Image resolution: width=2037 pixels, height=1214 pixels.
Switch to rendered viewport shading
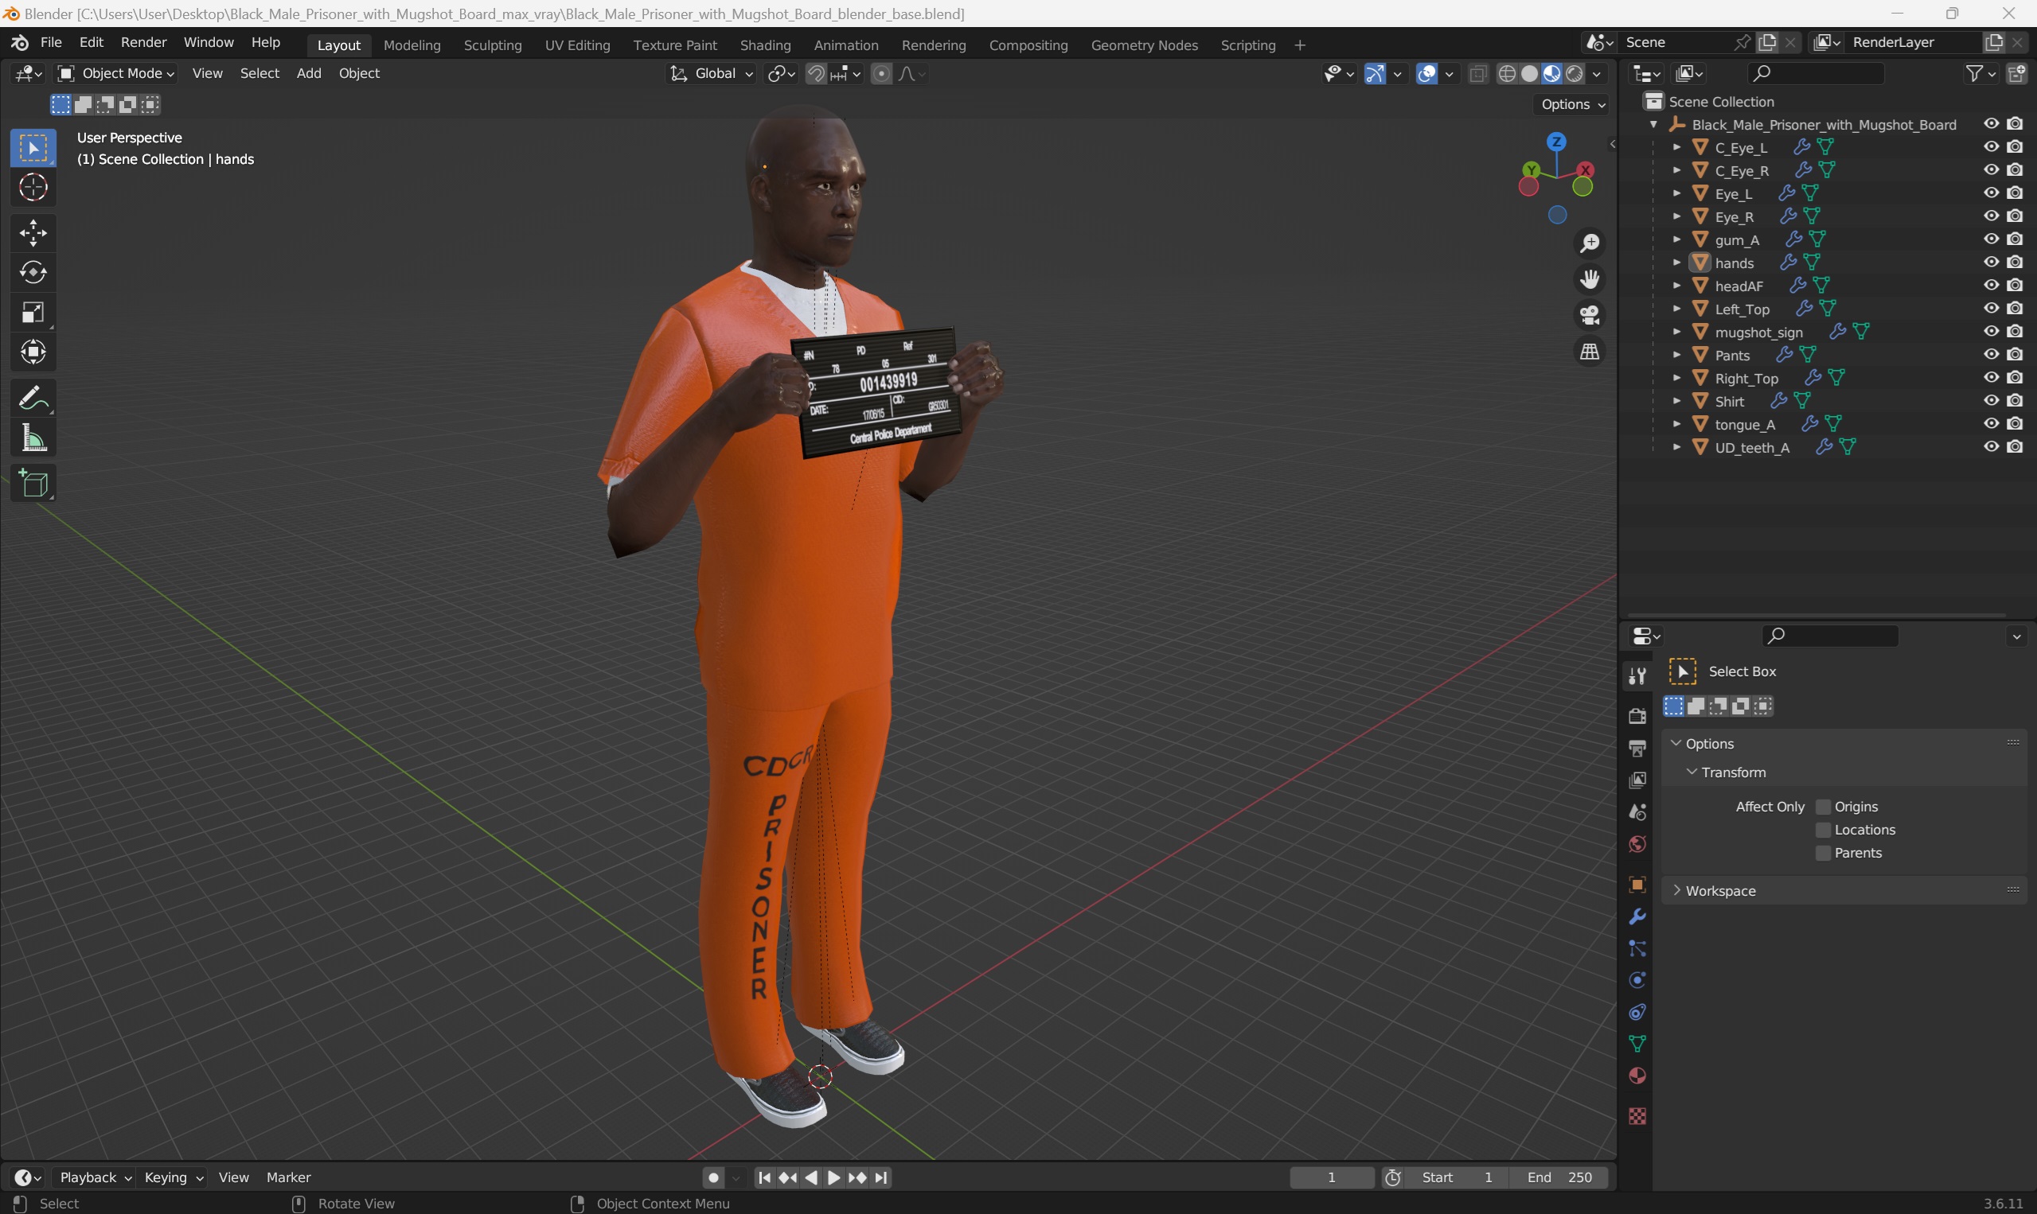pyautogui.click(x=1574, y=74)
